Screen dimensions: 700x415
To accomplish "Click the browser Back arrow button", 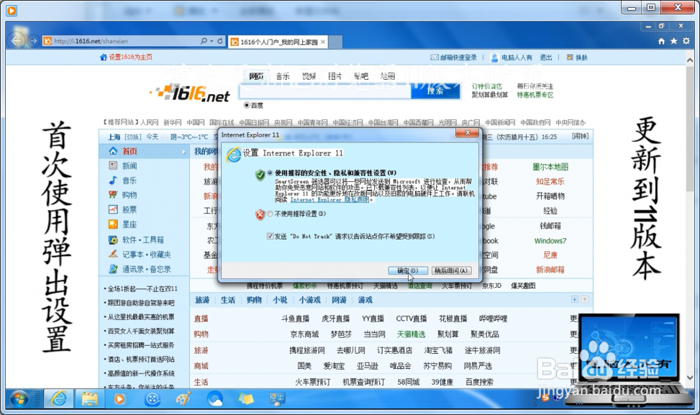I will click(x=17, y=40).
